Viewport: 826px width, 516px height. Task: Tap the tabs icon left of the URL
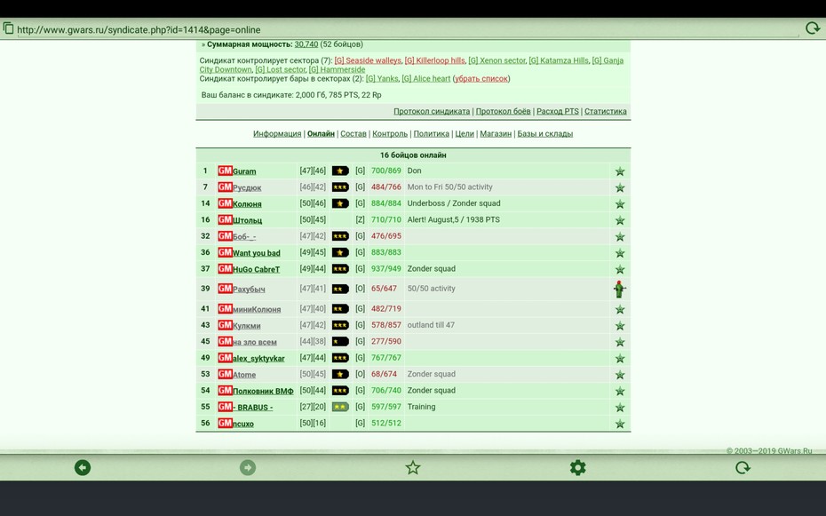8,28
